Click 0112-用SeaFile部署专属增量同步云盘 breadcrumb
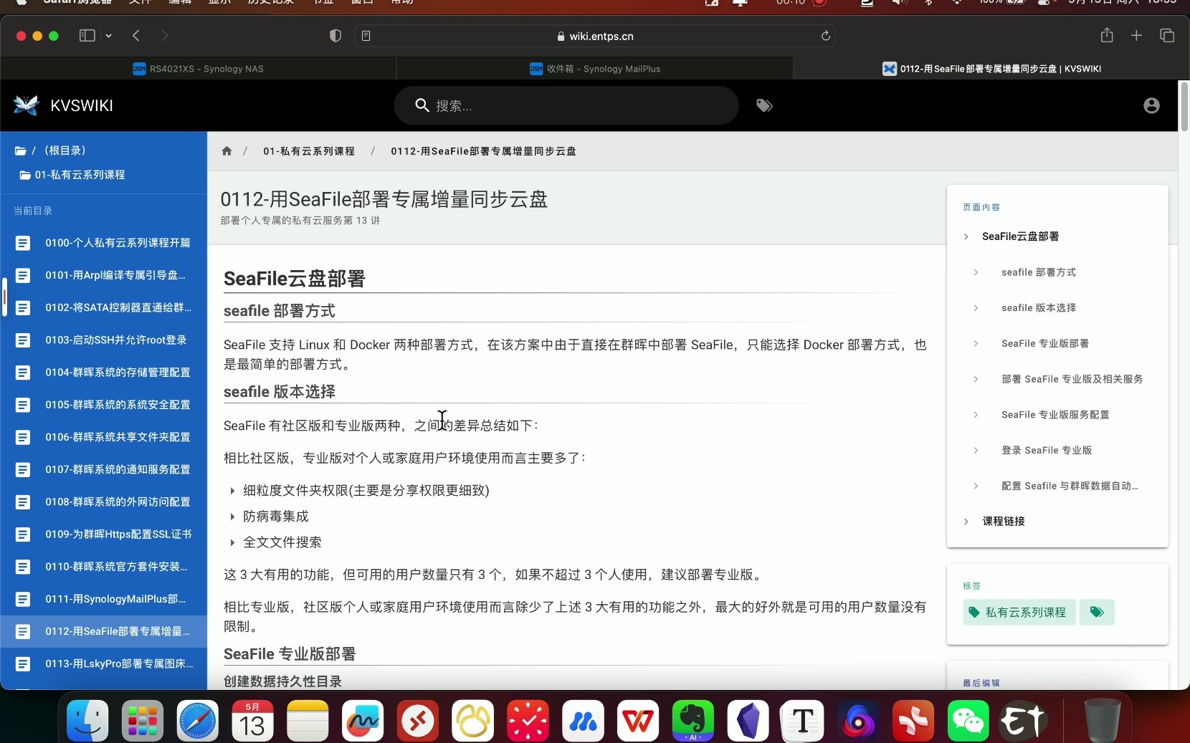Screen dimensions: 1190x743 pyautogui.click(x=483, y=151)
